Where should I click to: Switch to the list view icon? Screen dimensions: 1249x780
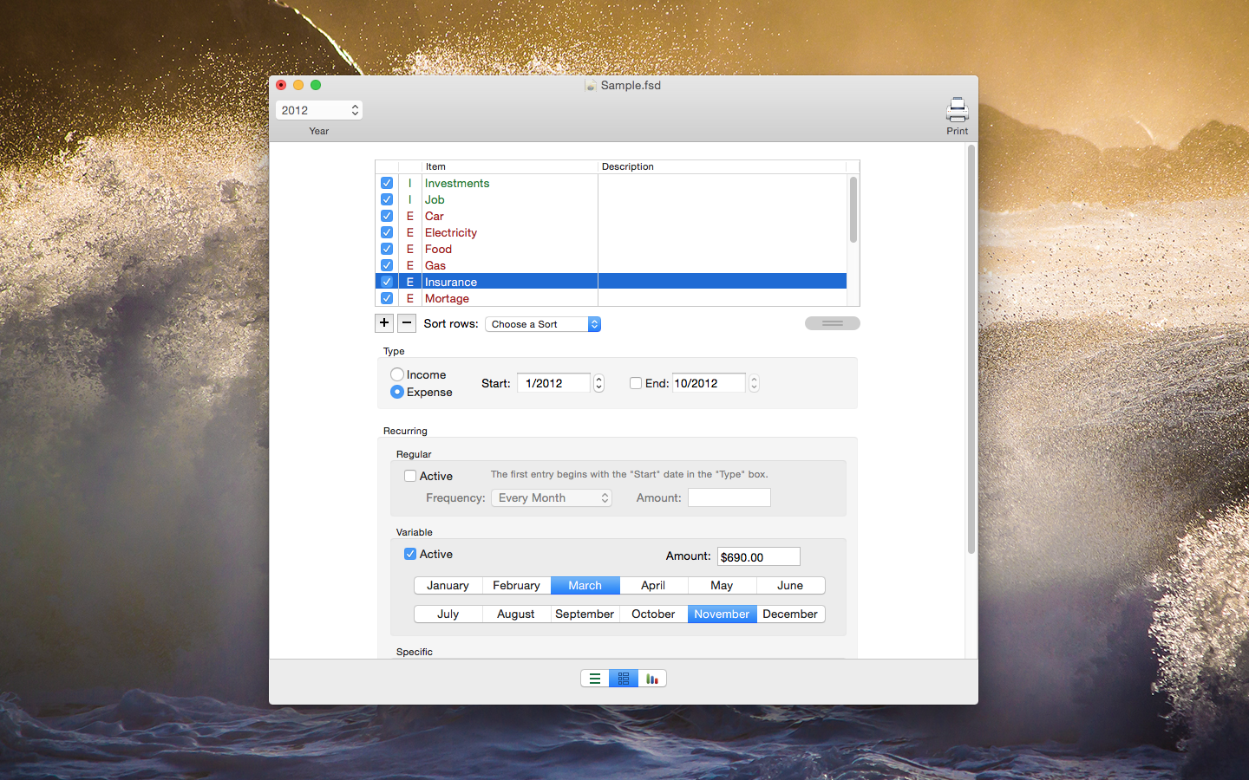coord(595,679)
